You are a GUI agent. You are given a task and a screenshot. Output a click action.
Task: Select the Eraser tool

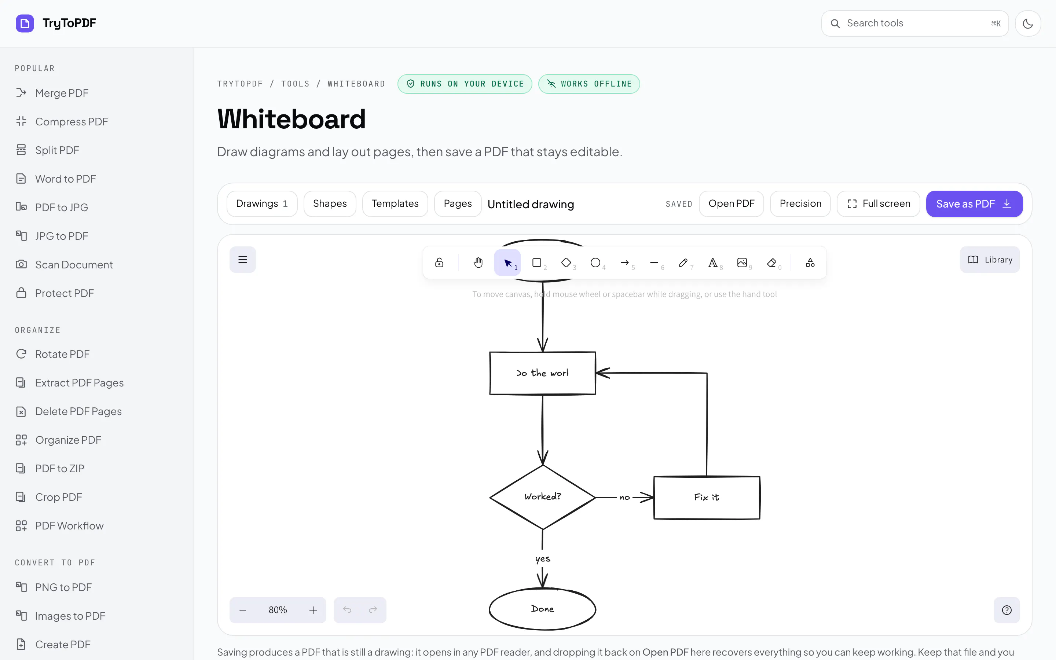[771, 262]
